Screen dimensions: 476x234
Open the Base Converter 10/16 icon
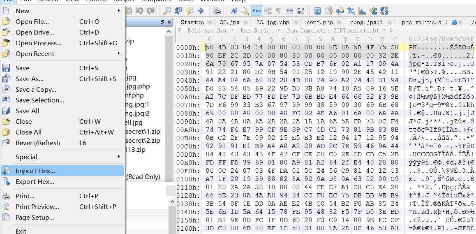click(x=384, y=11)
